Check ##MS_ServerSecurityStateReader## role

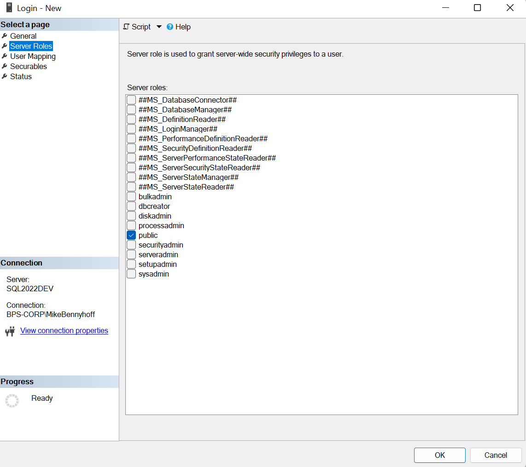131,167
